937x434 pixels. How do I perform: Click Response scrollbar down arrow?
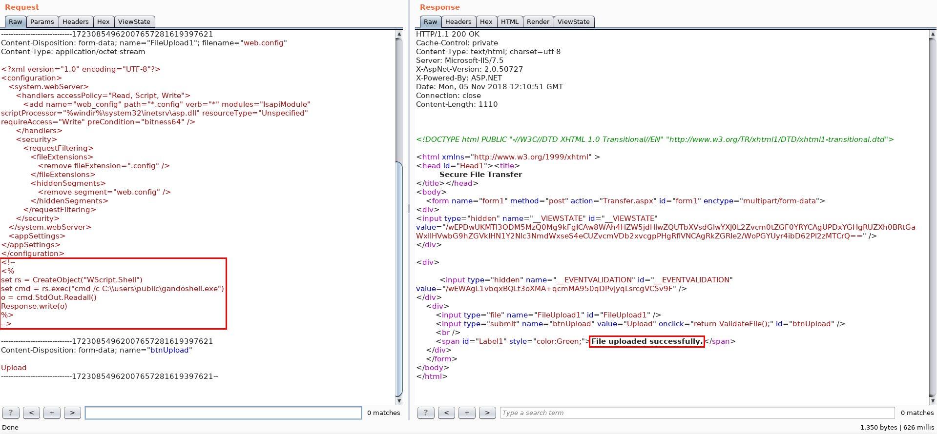(x=933, y=401)
